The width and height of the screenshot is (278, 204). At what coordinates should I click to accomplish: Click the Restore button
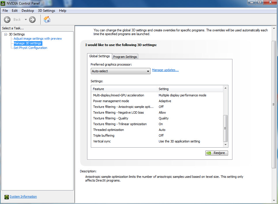pyautogui.click(x=217, y=153)
